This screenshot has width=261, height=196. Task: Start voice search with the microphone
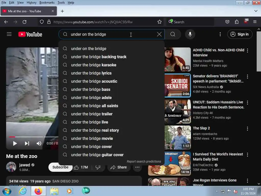point(190,34)
